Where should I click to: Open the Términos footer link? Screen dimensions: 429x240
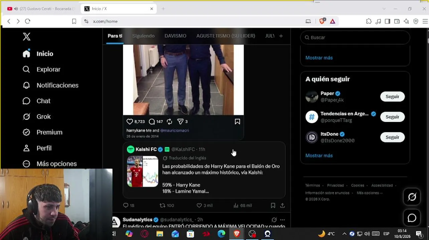pyautogui.click(x=312, y=185)
